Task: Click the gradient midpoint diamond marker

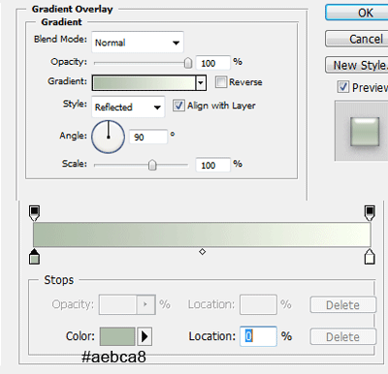Action: (x=203, y=252)
